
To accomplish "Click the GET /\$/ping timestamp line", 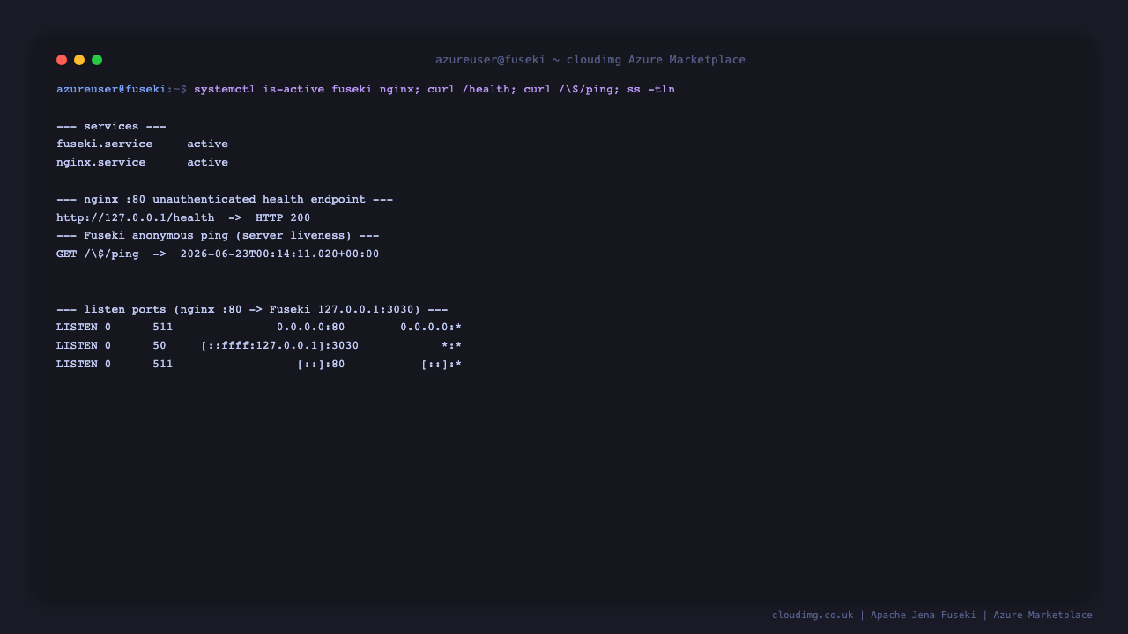I will click(x=218, y=254).
